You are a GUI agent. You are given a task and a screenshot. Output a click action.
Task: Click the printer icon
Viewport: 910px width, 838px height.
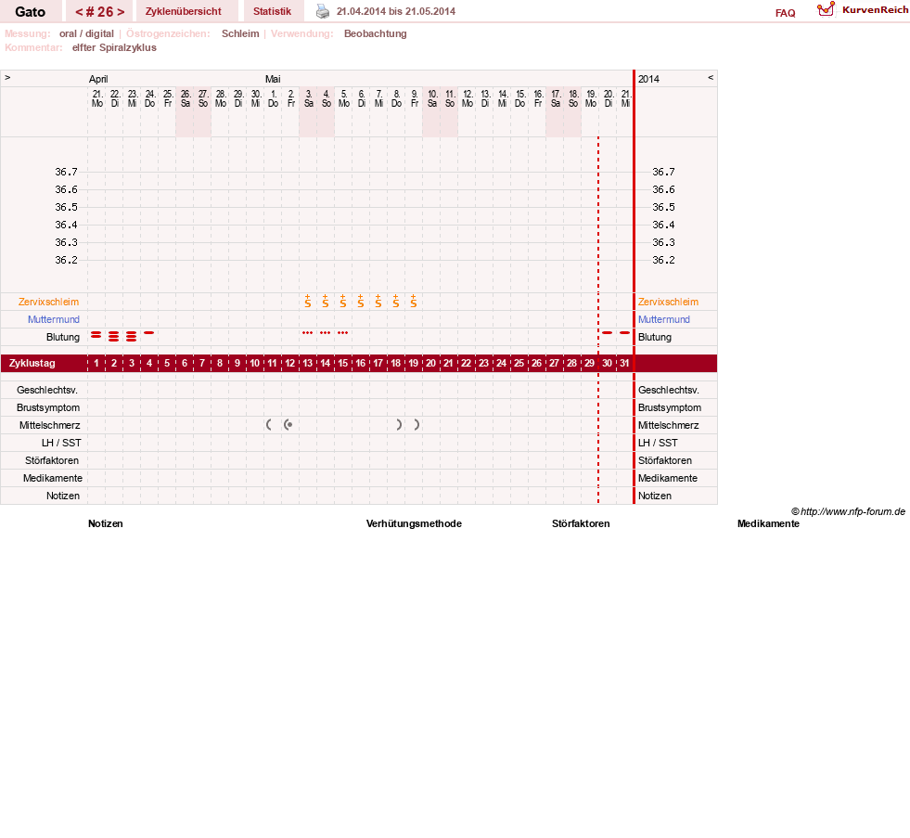coord(322,11)
